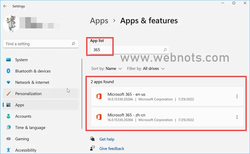Open three-dot menu for Microsoft 365 zh-cn
This screenshot has width=250, height=154.
(x=237, y=117)
